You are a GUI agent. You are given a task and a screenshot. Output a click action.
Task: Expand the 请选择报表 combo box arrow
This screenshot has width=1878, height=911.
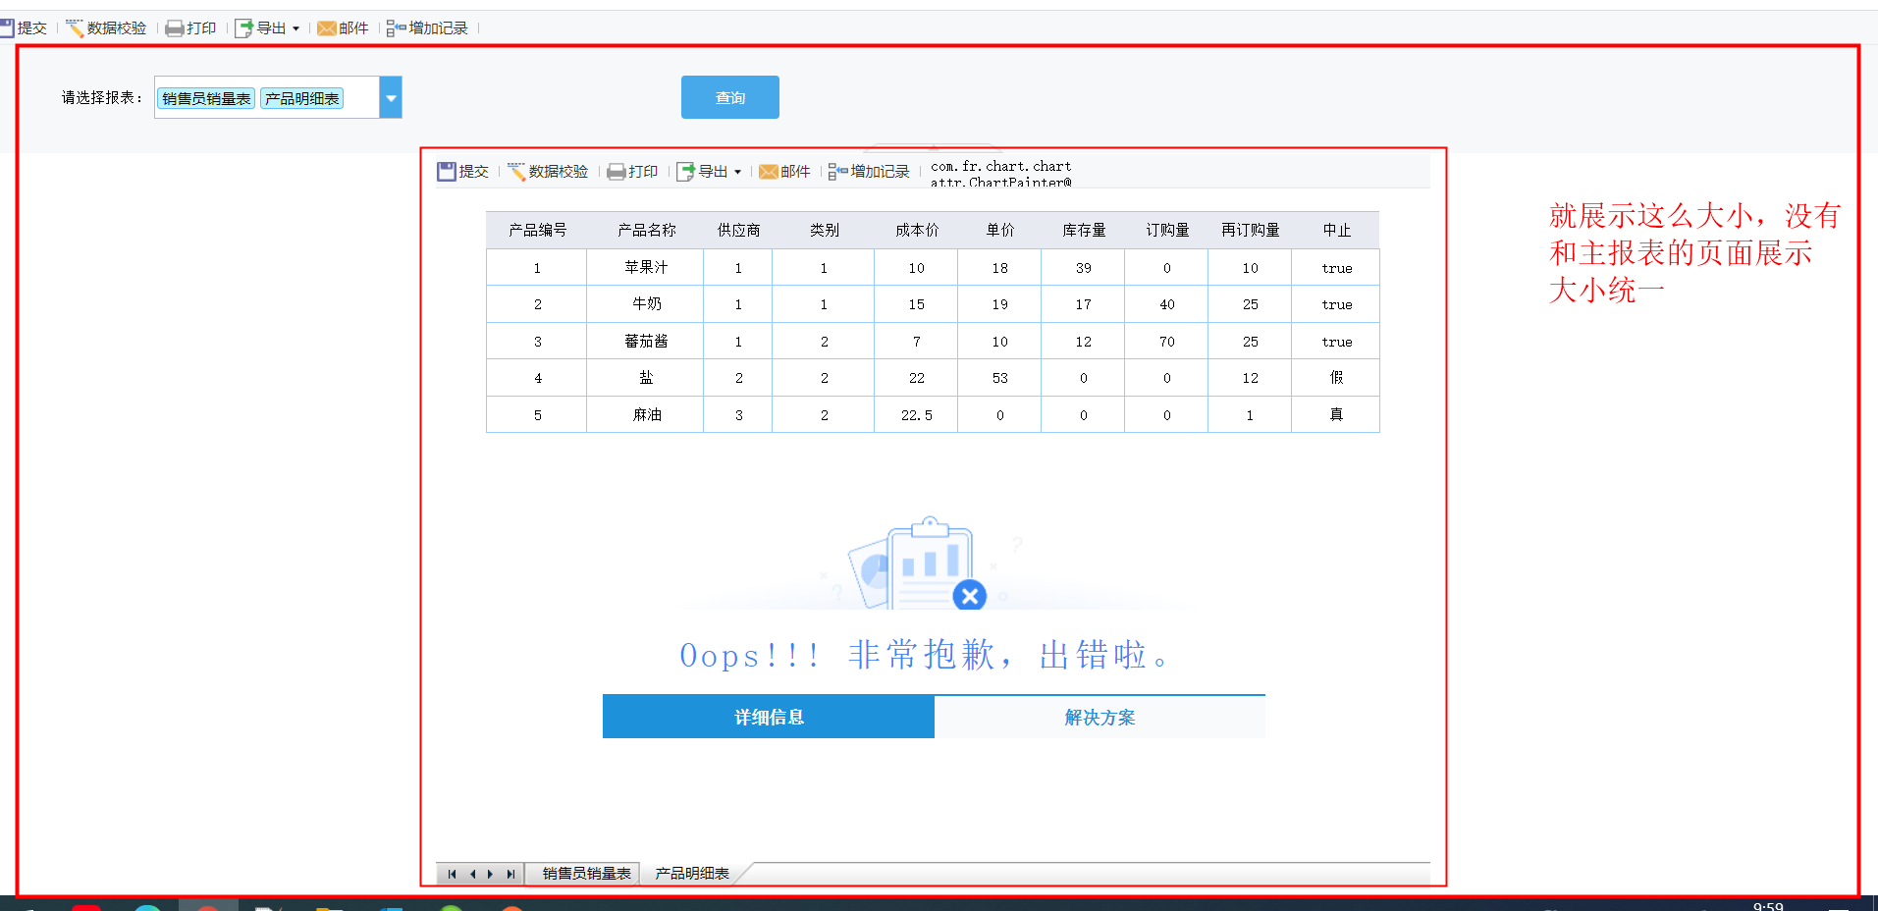[391, 97]
